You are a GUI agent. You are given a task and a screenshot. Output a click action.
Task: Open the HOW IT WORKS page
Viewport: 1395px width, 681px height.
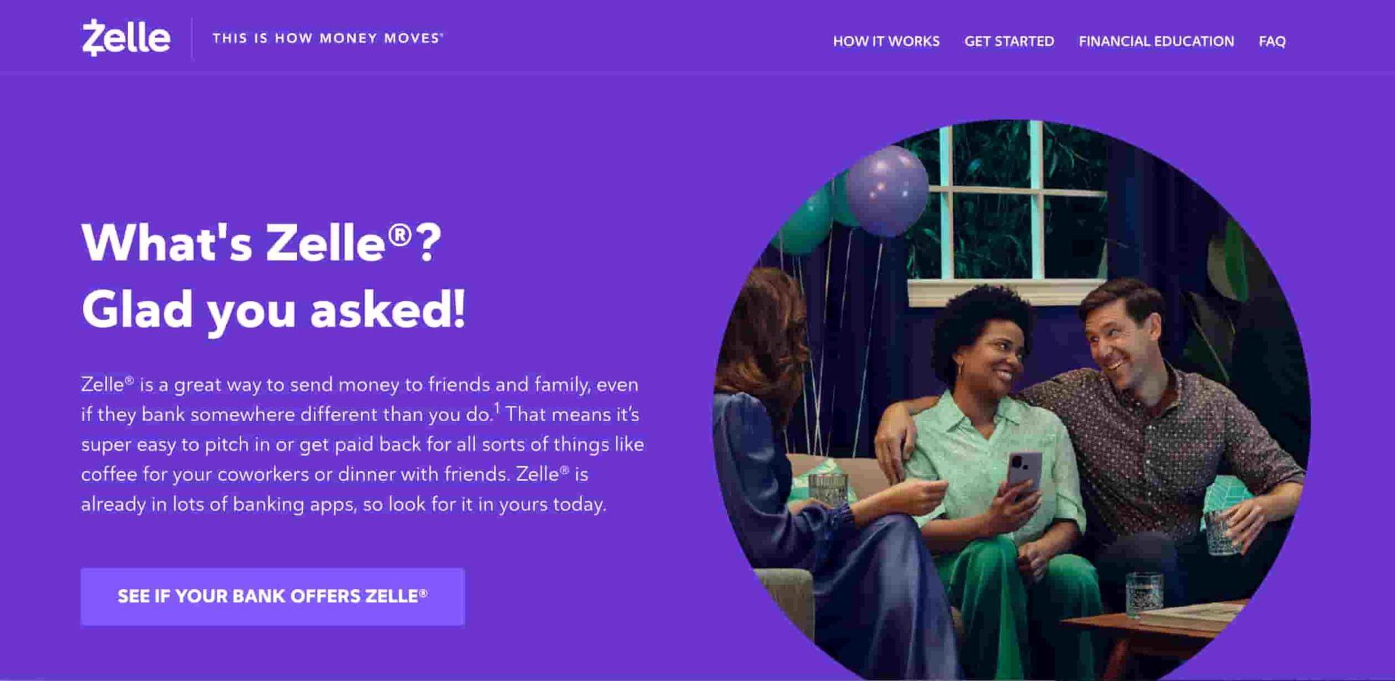[x=887, y=41]
